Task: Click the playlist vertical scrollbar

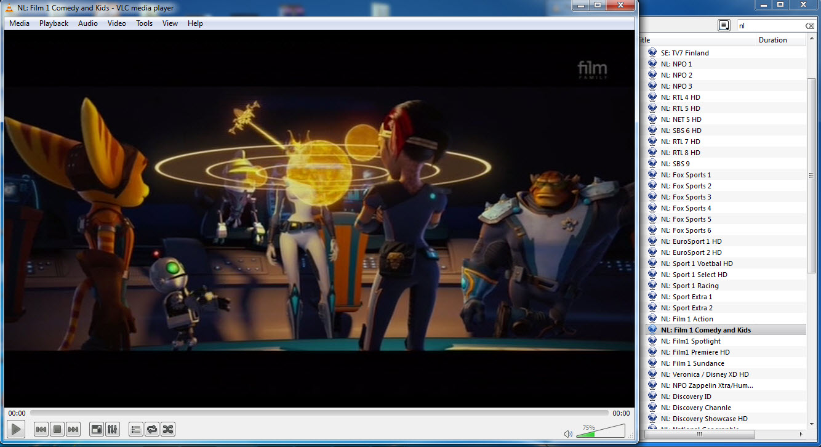Action: [x=811, y=175]
